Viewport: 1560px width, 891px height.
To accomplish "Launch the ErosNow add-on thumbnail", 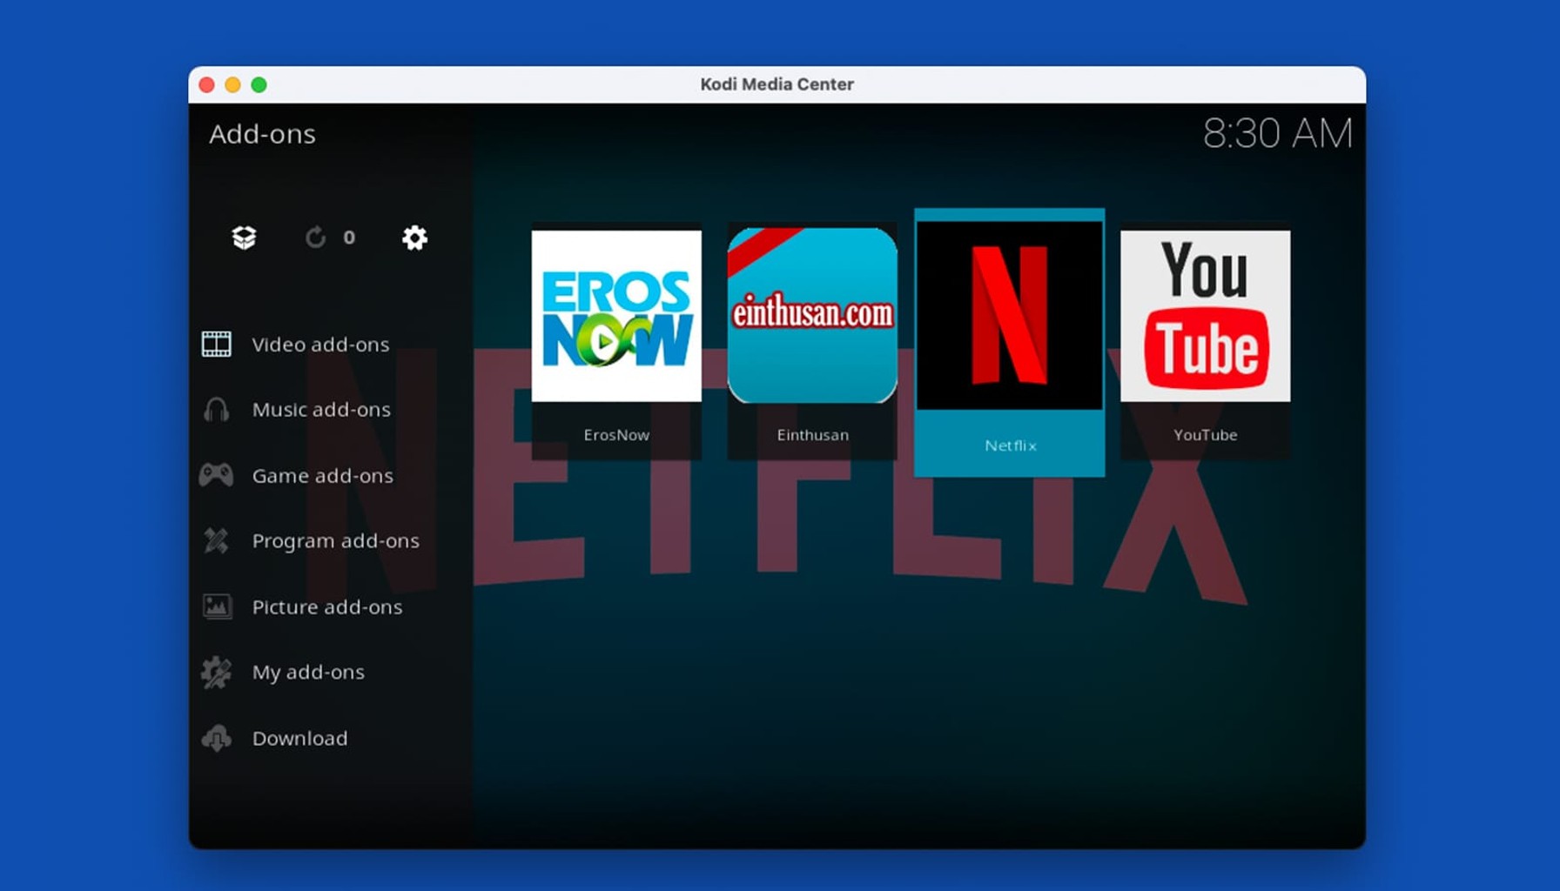I will pos(616,316).
